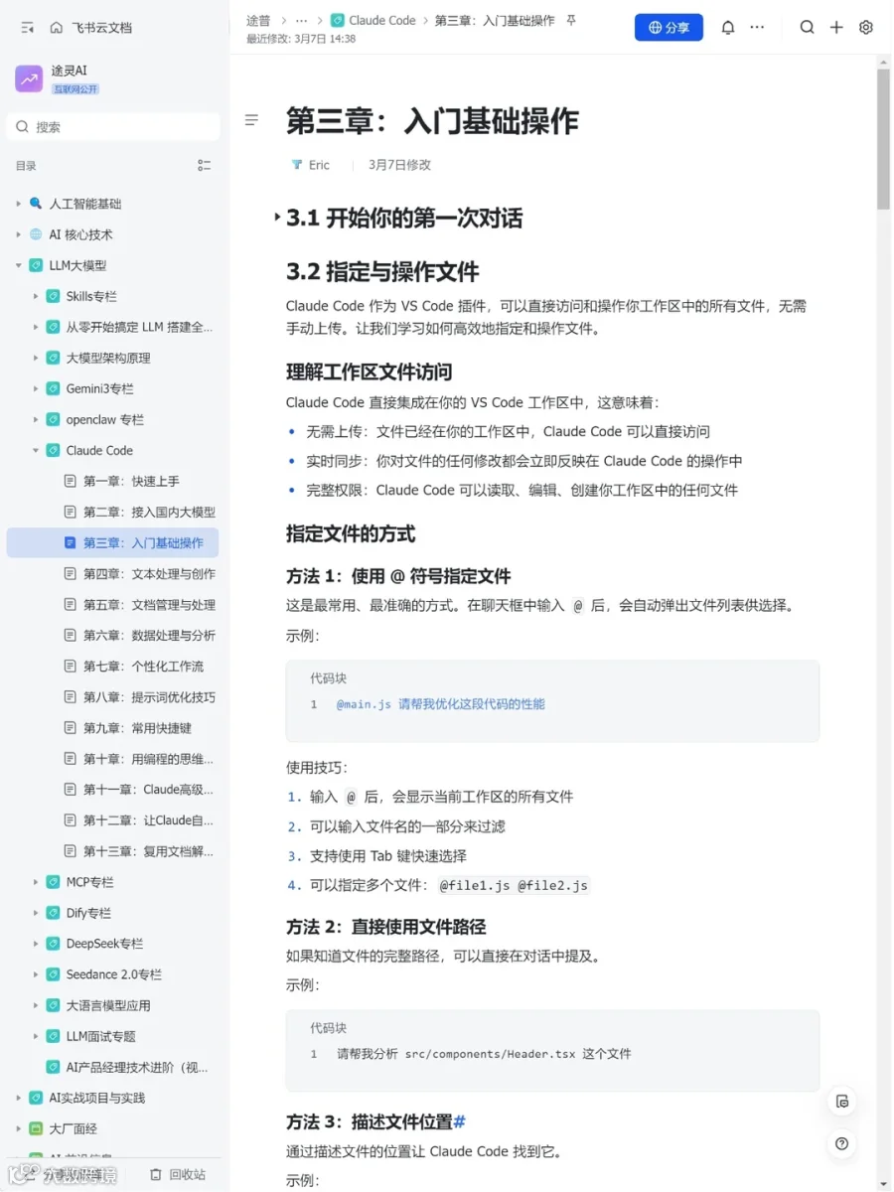894x1192 pixels.
Task: Expand the Seedance 2.0专栏 node
Action: [36, 974]
